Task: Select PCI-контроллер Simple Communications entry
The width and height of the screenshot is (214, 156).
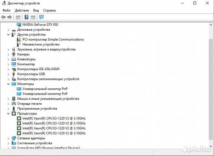Action: point(53,40)
